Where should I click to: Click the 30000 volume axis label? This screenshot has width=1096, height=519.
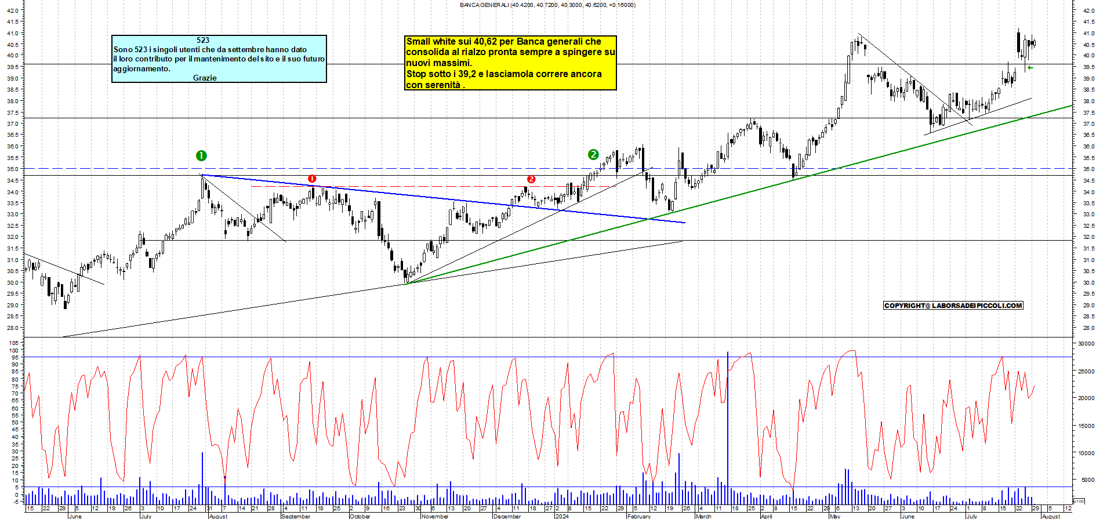(1086, 344)
